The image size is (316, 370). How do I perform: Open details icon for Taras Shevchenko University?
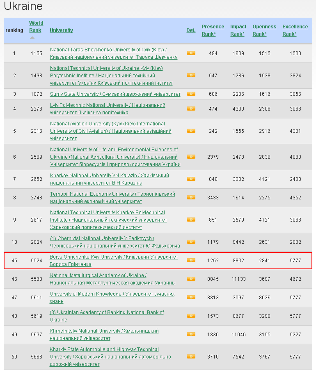coord(191,53)
